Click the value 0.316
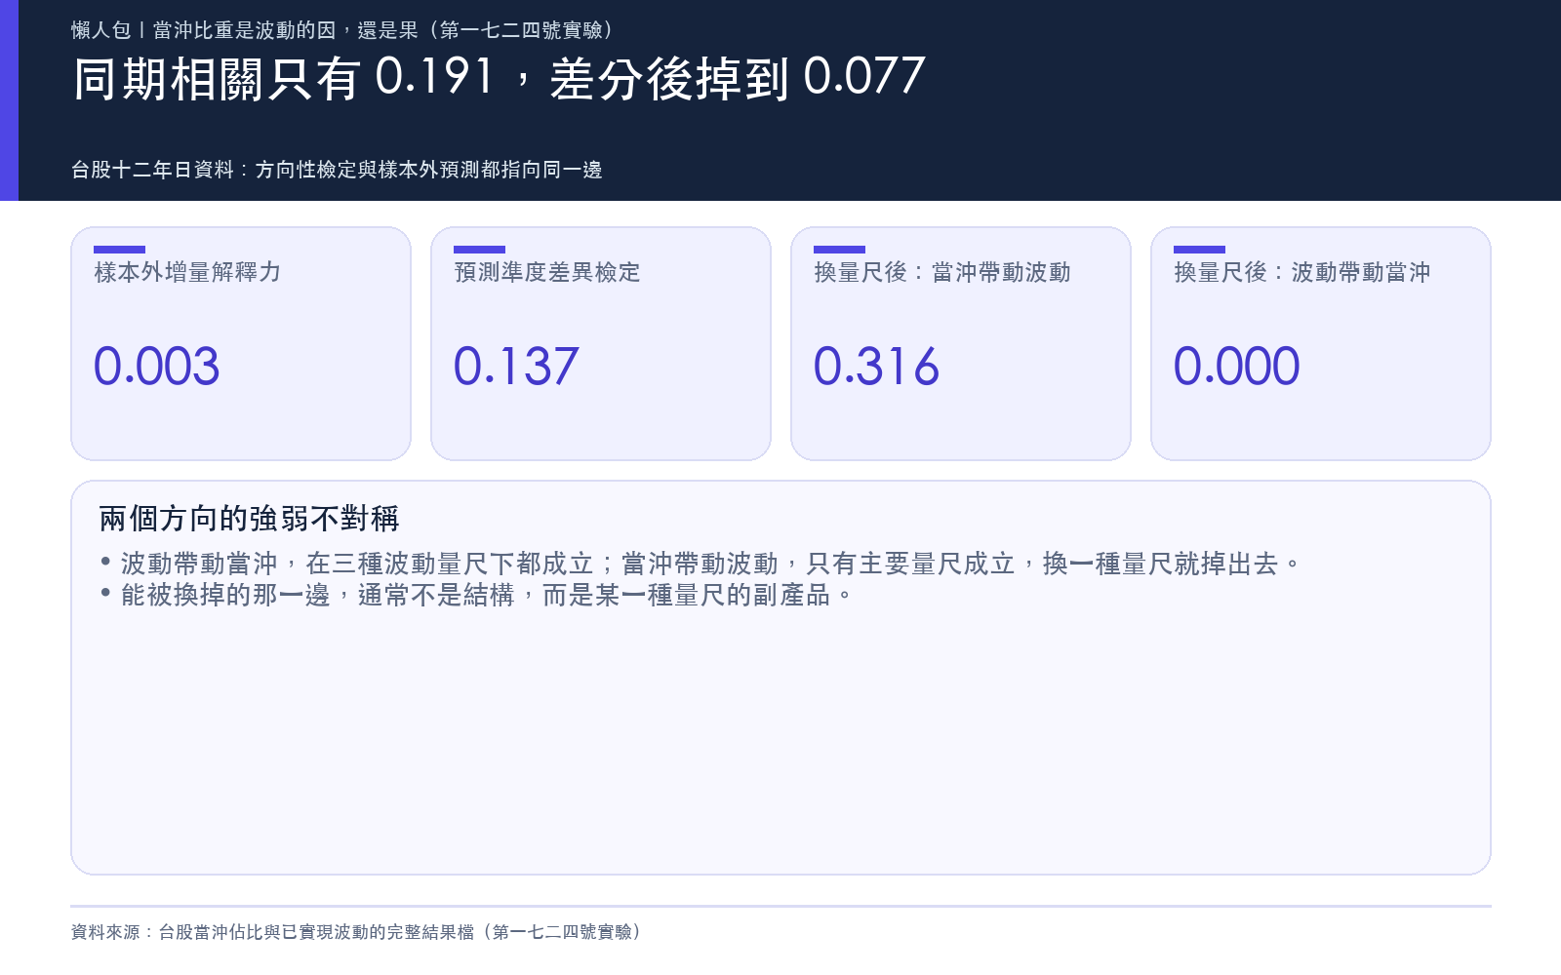 (876, 367)
